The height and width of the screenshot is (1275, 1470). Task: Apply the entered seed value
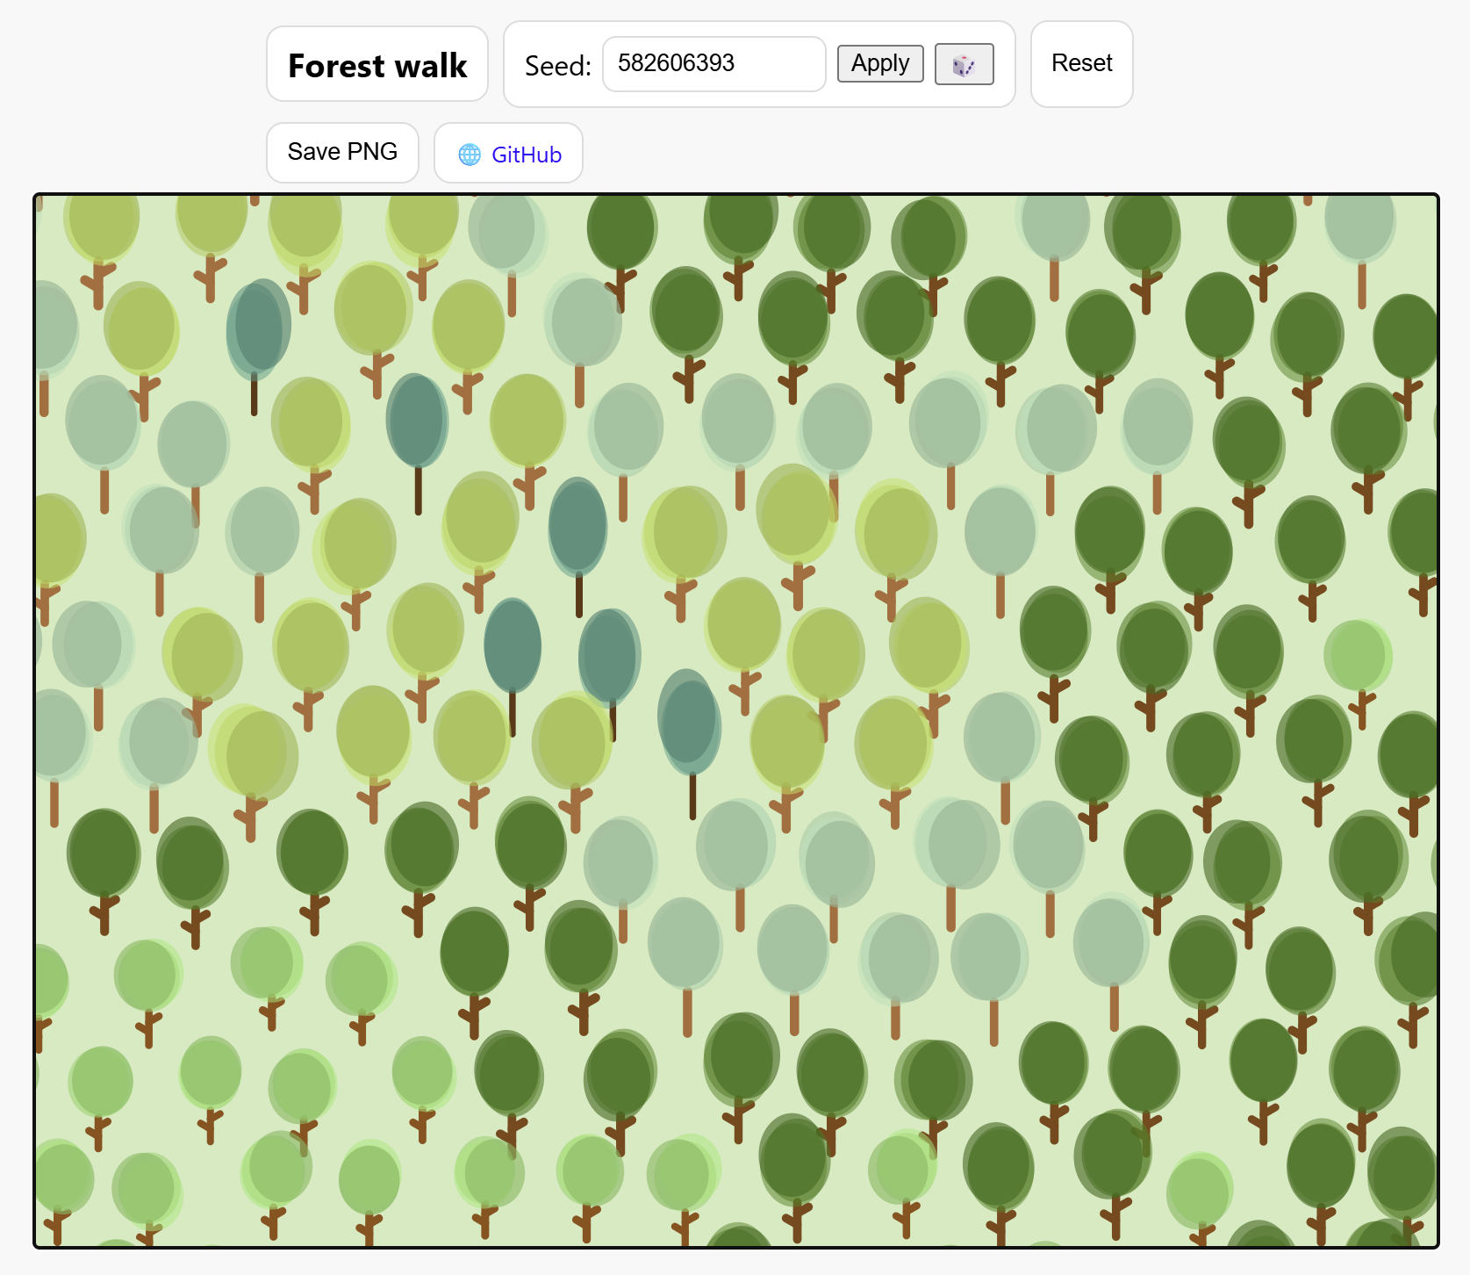(879, 63)
